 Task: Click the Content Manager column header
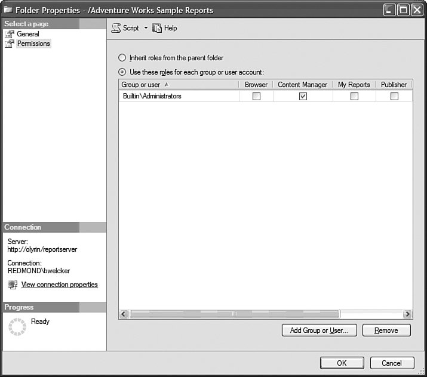point(303,85)
